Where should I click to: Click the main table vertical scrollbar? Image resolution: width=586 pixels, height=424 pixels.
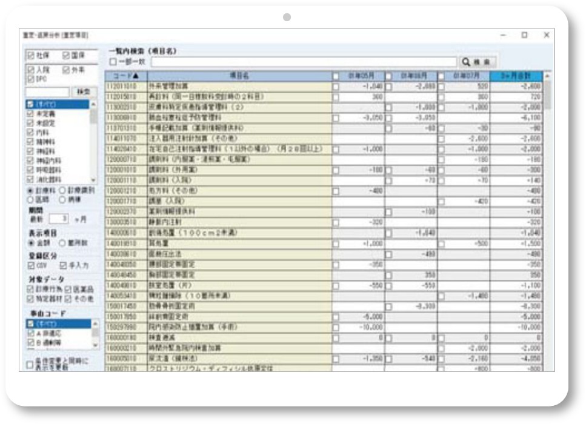(x=547, y=182)
